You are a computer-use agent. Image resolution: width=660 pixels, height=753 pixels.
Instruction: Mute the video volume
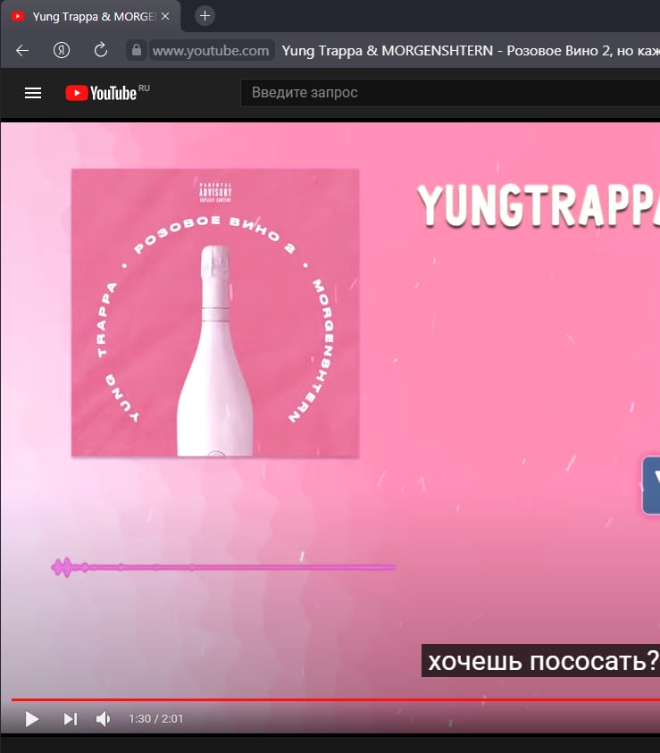coord(104,719)
